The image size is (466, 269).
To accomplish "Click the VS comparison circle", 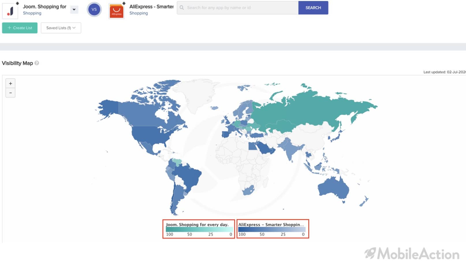I will pos(94,9).
